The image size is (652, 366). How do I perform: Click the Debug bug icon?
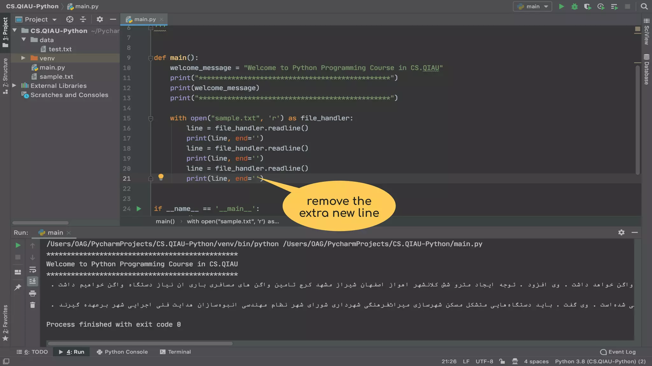(x=574, y=6)
